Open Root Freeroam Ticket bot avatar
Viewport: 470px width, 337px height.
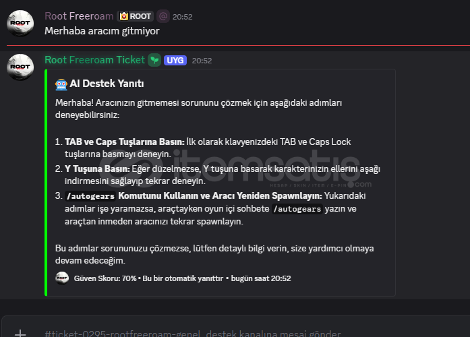[20, 67]
